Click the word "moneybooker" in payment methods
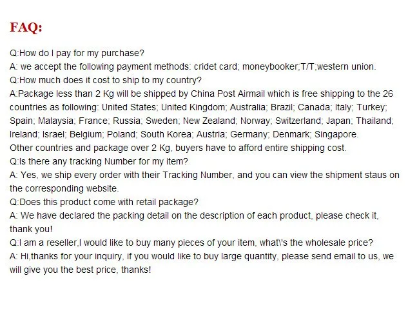The width and height of the screenshot is (408, 336). 270,66
